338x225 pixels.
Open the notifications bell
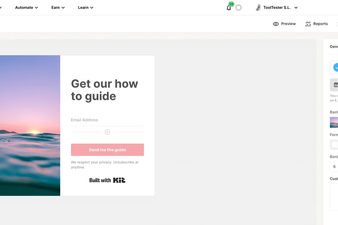(x=229, y=8)
